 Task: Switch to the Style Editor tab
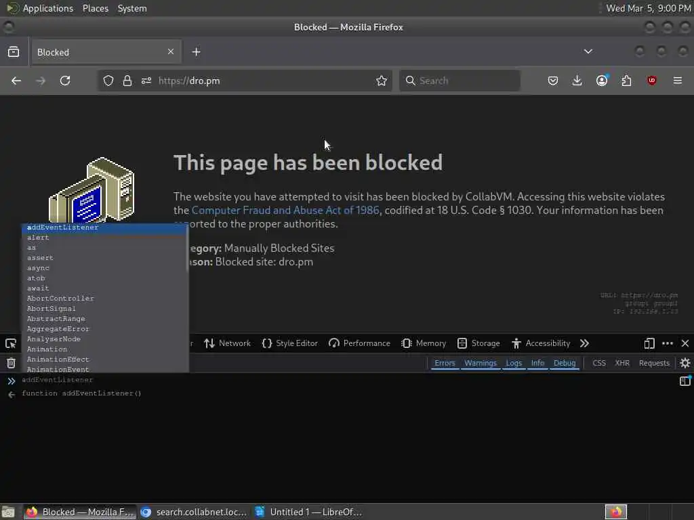click(x=290, y=343)
